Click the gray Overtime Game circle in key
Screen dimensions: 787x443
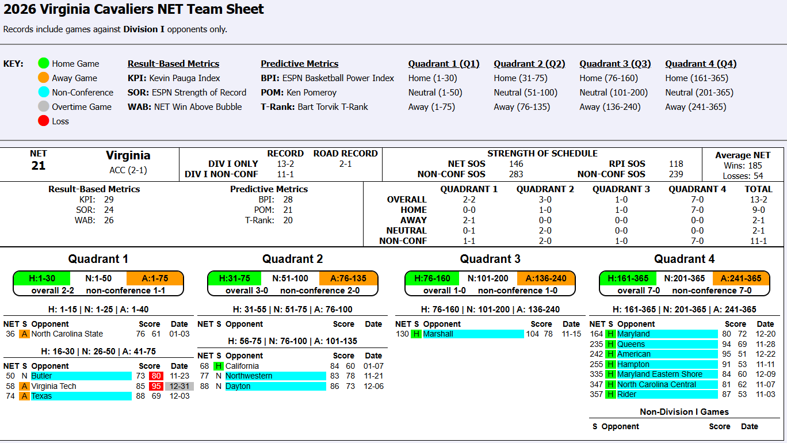43,107
